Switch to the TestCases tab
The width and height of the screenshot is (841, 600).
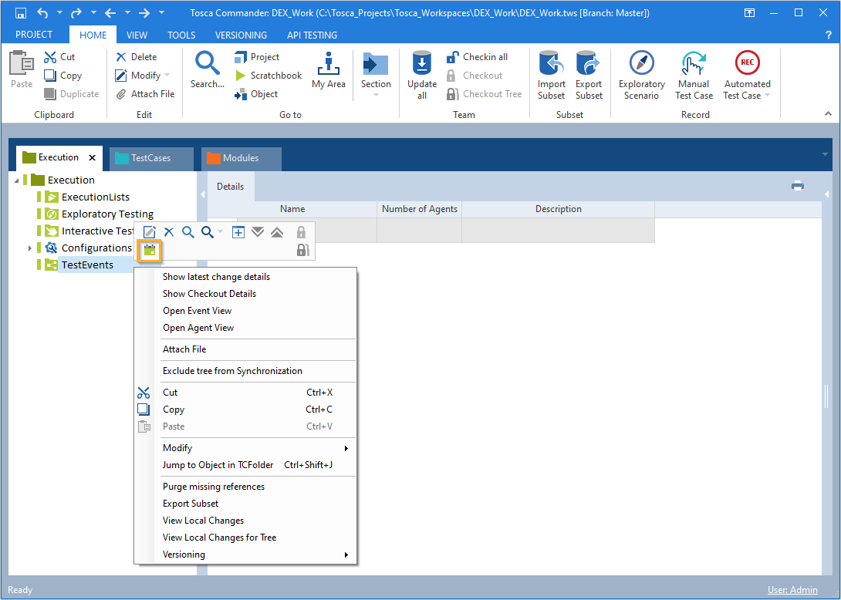coord(150,158)
